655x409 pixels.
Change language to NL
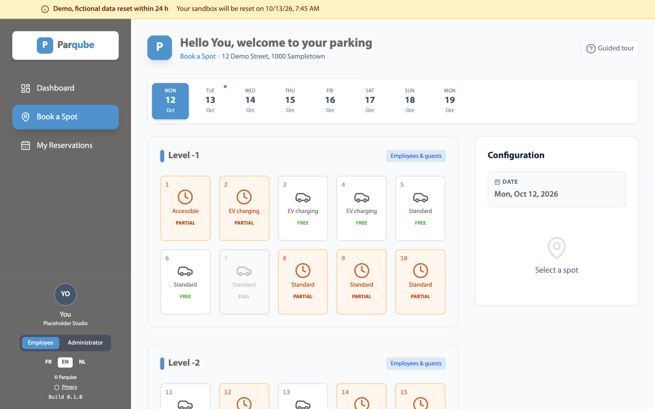[82, 362]
